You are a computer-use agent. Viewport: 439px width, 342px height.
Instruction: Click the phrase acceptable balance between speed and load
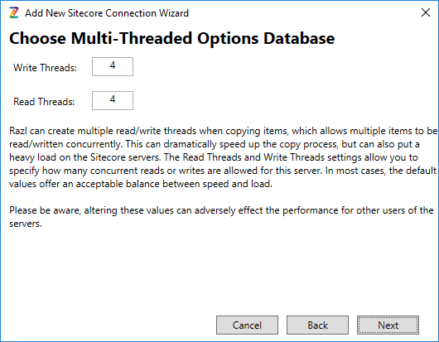click(174, 184)
